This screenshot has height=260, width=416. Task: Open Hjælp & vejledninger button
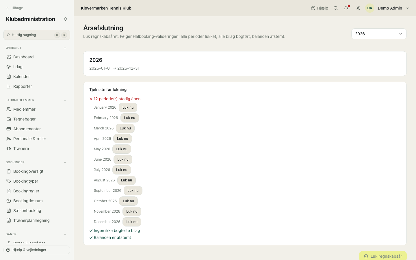pyautogui.click(x=37, y=250)
